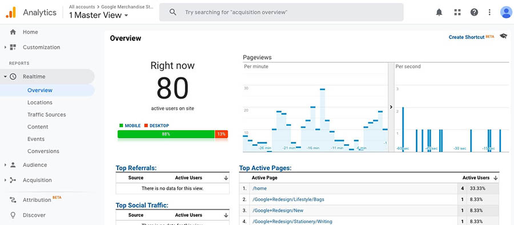Viewport: 514px width, 225px height.
Task: Select Traffic Sources under Realtime
Action: (47, 114)
